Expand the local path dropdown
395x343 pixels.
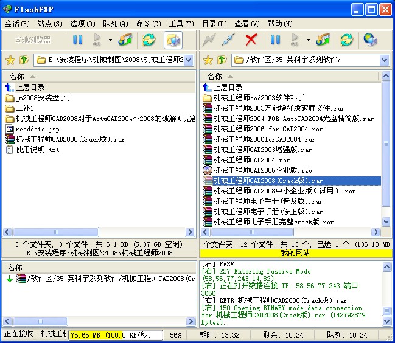coord(189,60)
